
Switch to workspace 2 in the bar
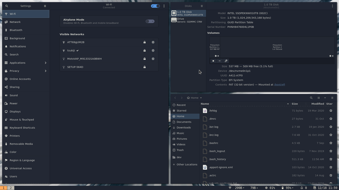coord(11,188)
